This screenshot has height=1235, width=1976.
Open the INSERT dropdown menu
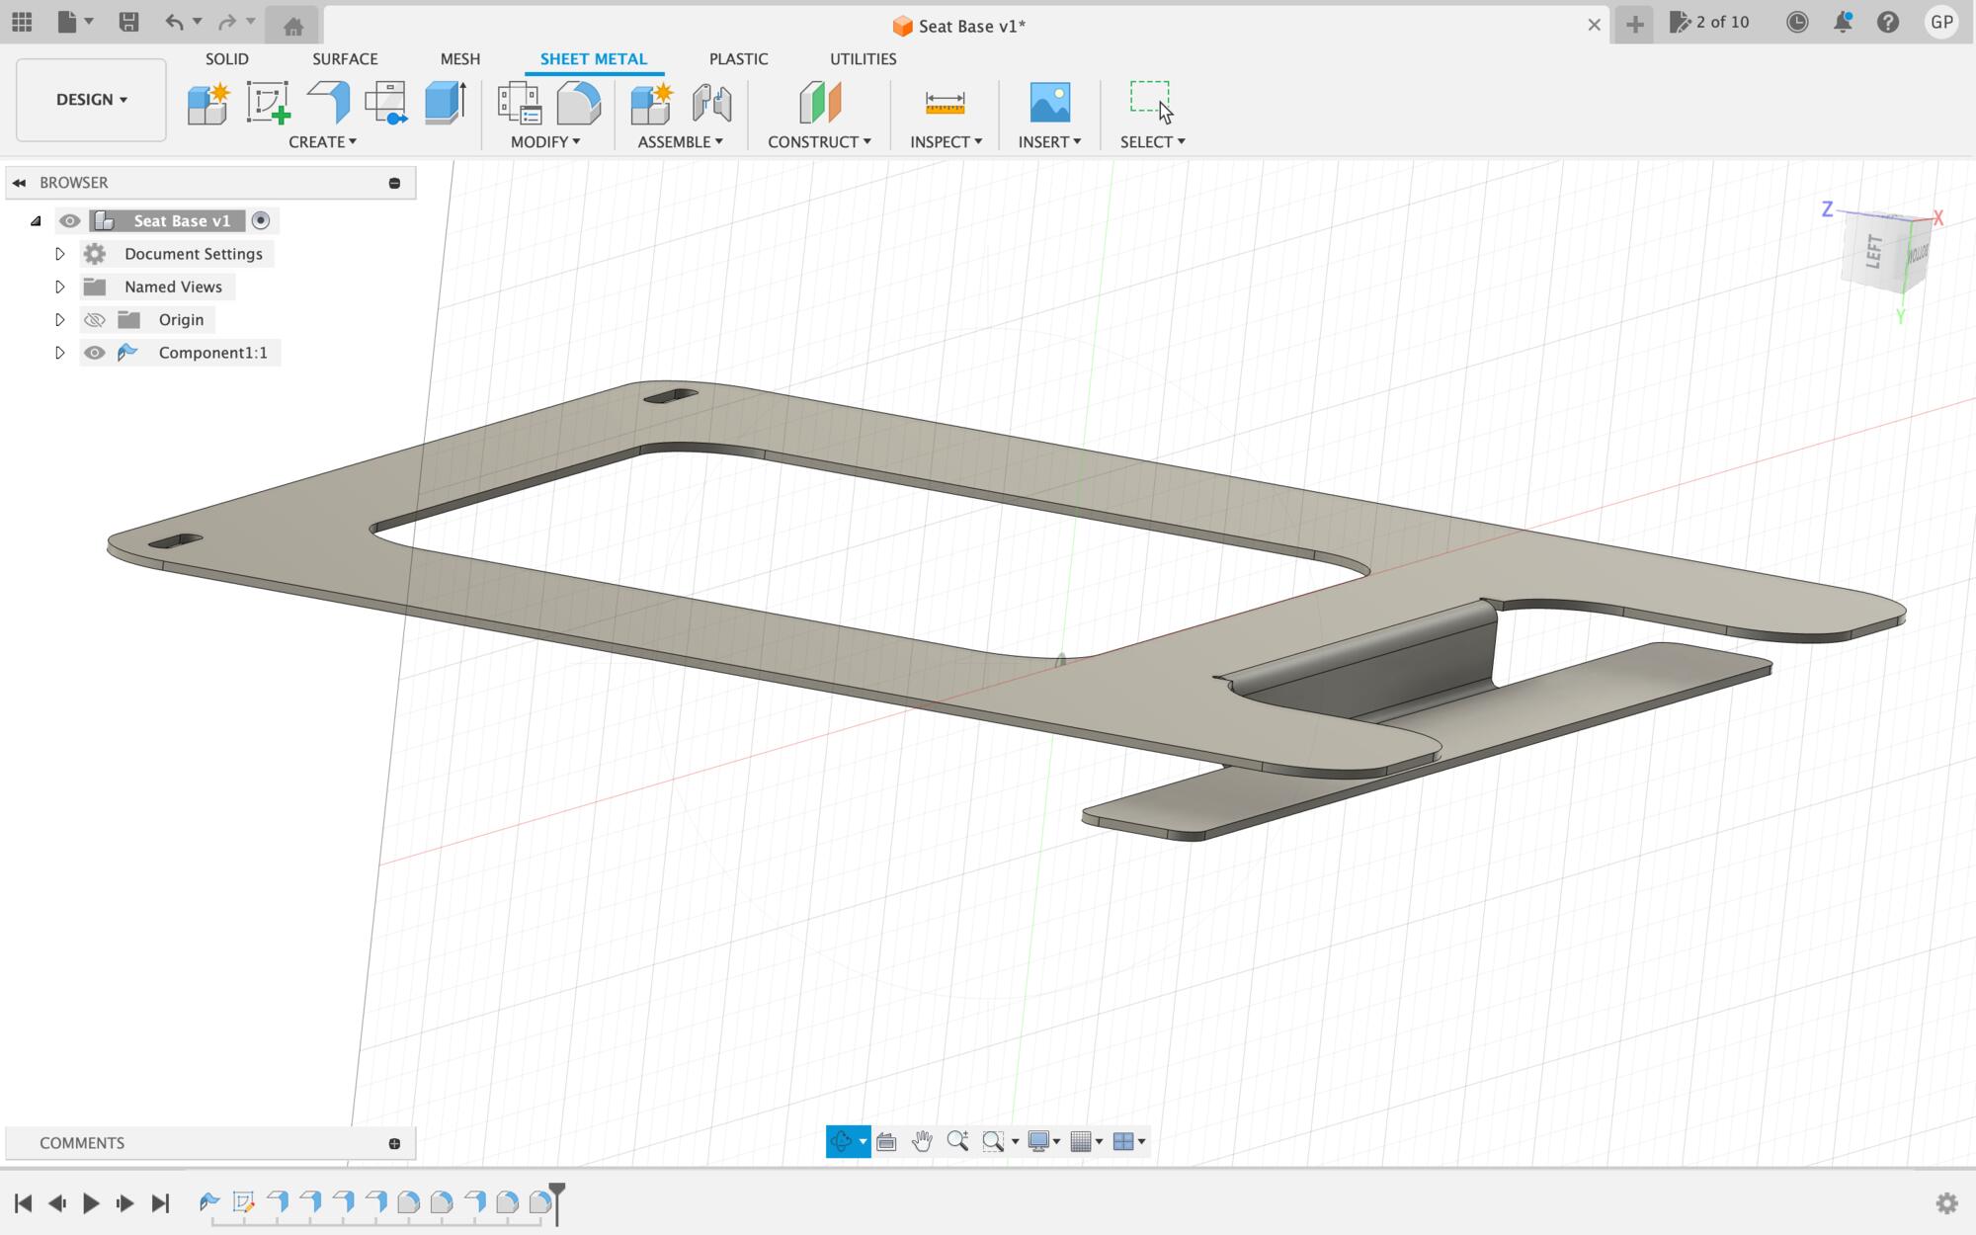[x=1049, y=142]
